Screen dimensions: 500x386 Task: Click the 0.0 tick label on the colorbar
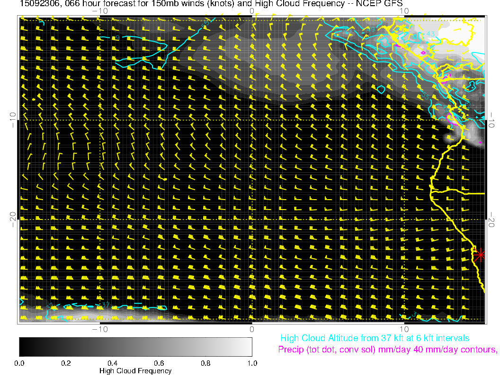pos(19,363)
